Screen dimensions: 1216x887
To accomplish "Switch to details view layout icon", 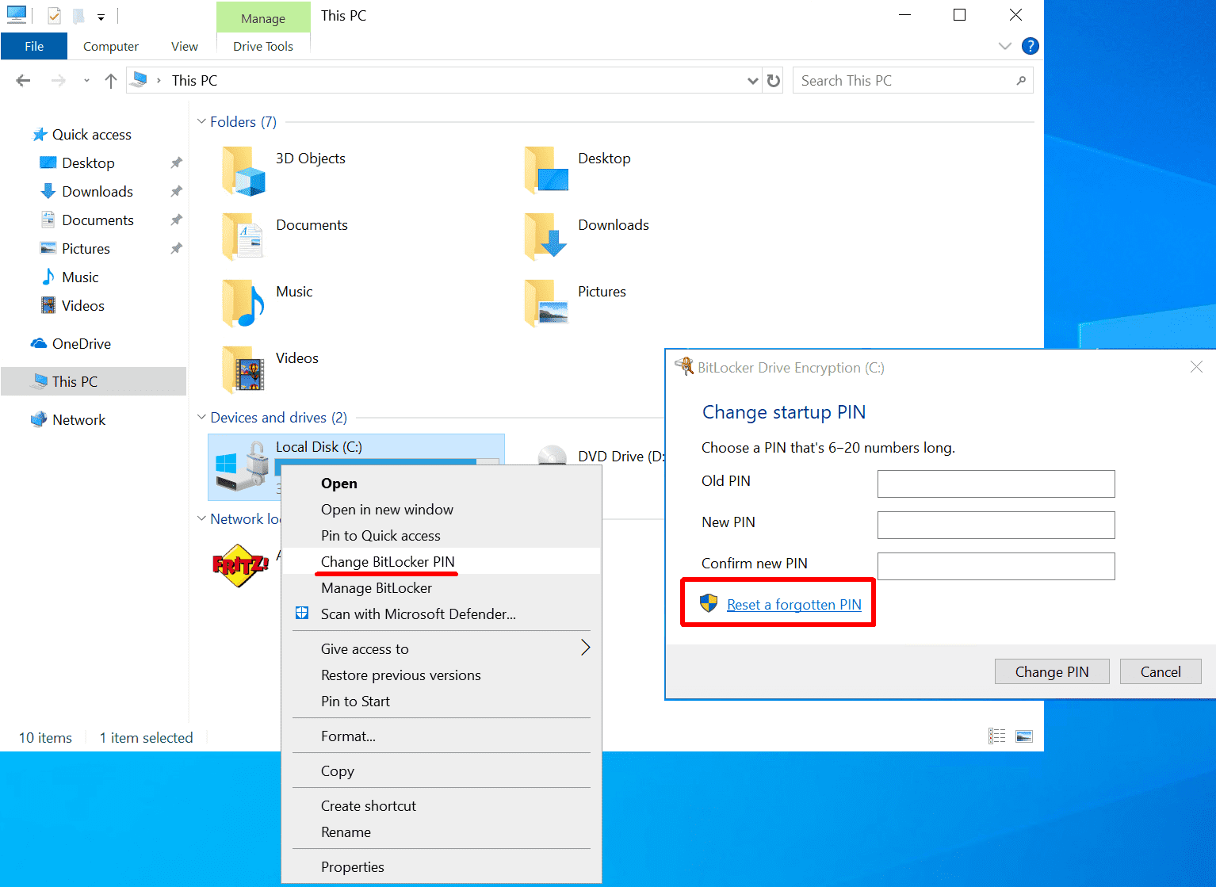I will pos(997,736).
